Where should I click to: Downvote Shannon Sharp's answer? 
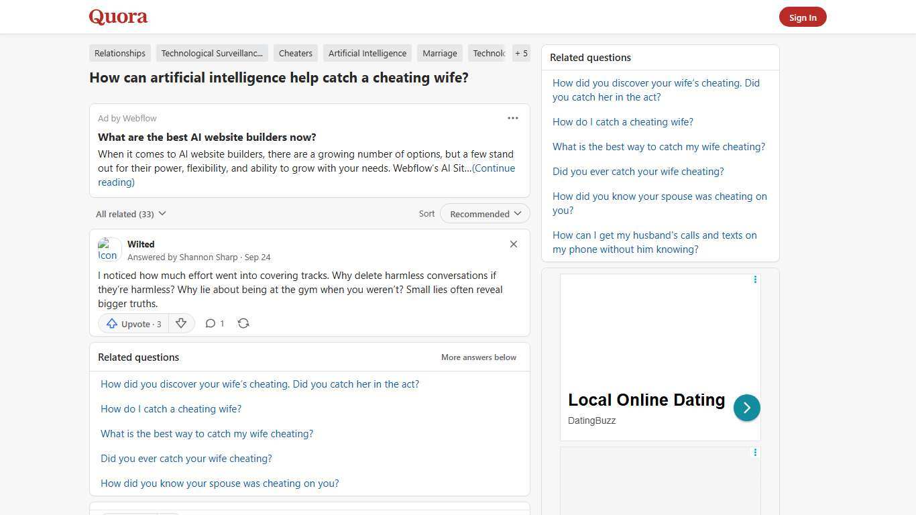click(x=181, y=323)
